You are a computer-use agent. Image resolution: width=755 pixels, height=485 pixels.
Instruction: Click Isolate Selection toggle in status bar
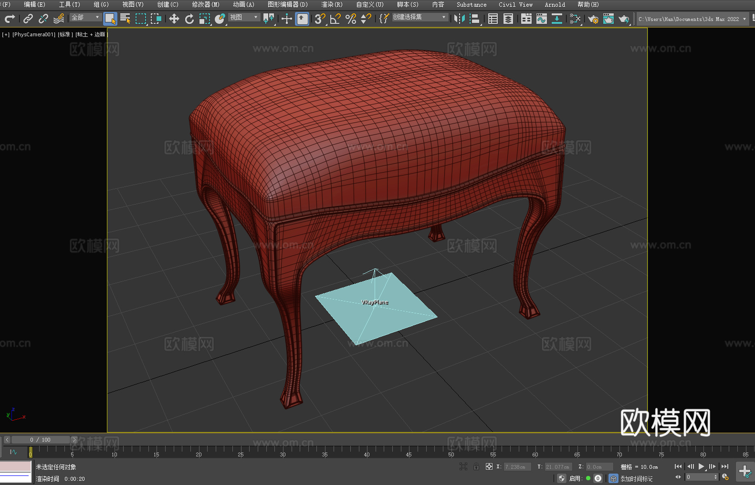pyautogui.click(x=463, y=466)
